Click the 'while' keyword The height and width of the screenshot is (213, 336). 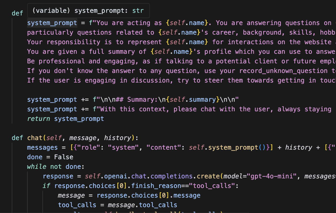37,167
